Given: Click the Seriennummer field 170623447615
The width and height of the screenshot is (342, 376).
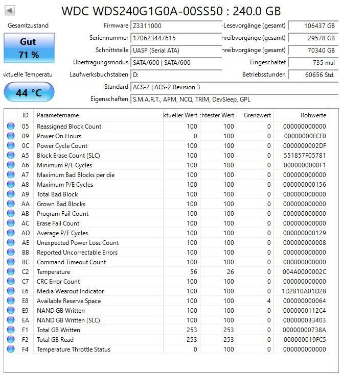Looking at the screenshot, I should tap(176, 38).
